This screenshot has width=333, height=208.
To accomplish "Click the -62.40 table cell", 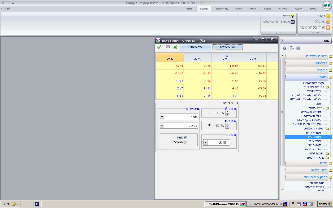I will [x=225, y=73].
